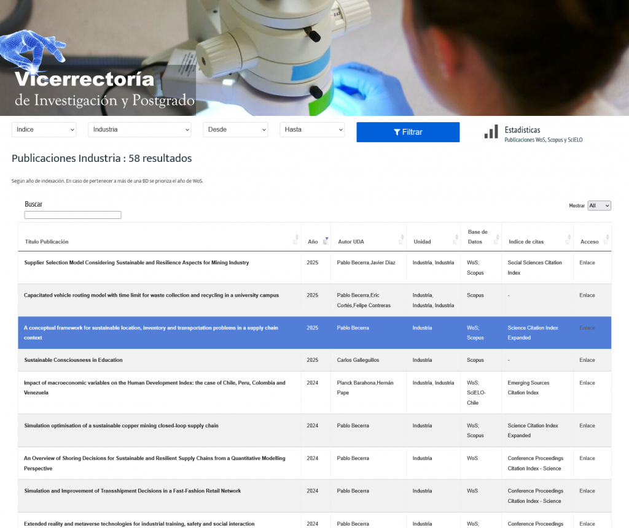This screenshot has height=528, width=629.
Task: Click the Estadísticas bar chart icon
Action: 491,132
